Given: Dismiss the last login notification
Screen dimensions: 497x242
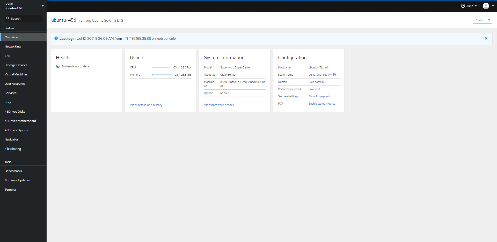Looking at the screenshot, I should (486, 38).
